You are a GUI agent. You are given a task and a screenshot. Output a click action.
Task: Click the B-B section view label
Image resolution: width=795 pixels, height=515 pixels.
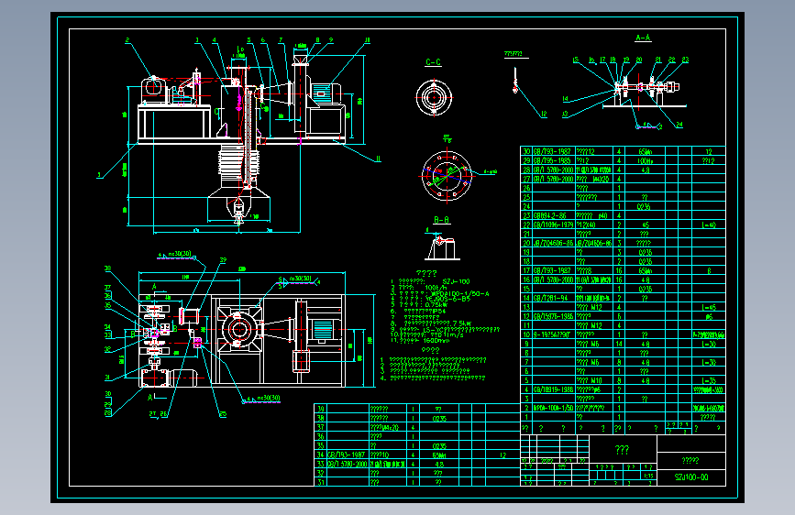(x=442, y=220)
